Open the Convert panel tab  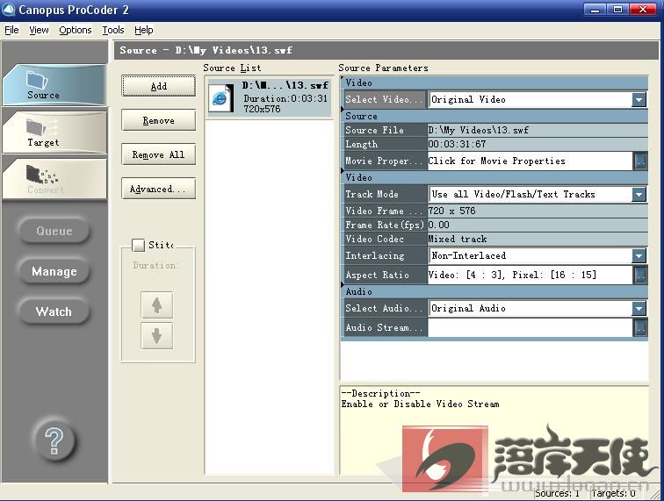(x=54, y=179)
